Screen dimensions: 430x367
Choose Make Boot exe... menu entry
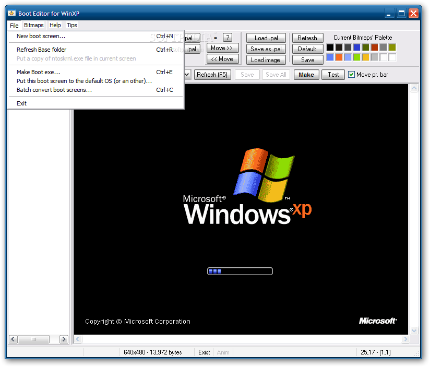95,72
